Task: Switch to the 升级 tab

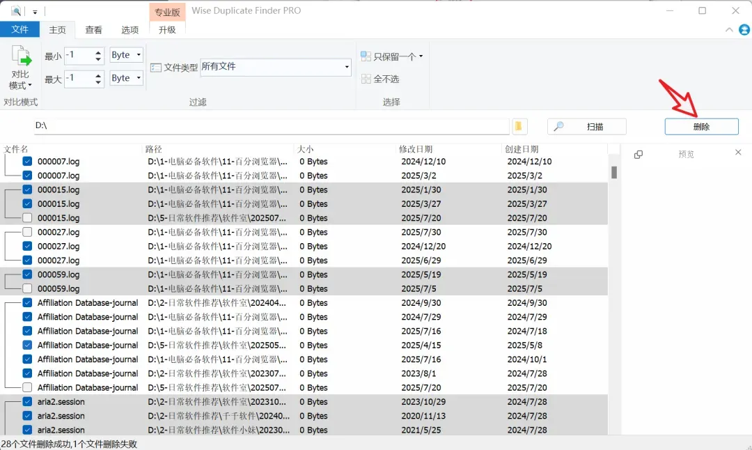Action: click(167, 30)
